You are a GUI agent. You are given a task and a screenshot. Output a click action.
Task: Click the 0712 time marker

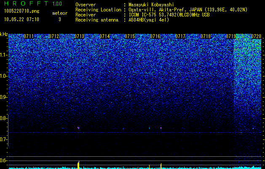(54, 36)
